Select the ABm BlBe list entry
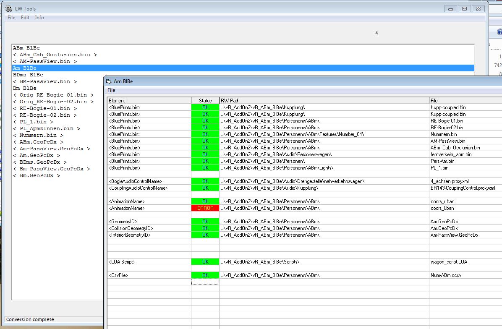 click(x=26, y=48)
